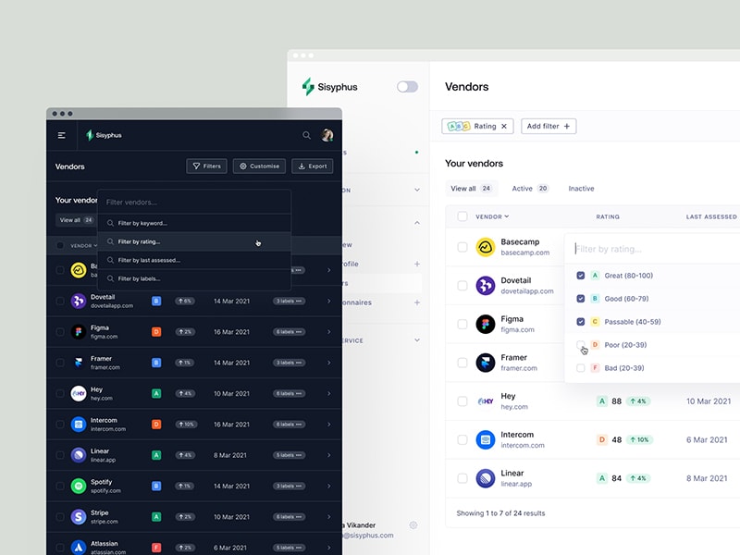Remove the Rating filter chip with X
The width and height of the screenshot is (740, 555).
[x=504, y=126]
